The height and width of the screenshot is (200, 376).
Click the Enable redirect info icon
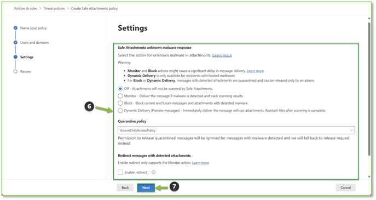click(x=154, y=172)
